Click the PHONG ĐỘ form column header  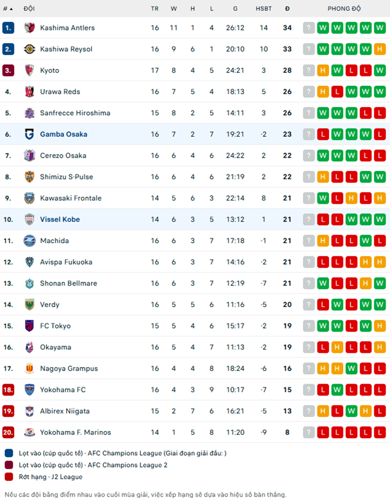pos(344,8)
